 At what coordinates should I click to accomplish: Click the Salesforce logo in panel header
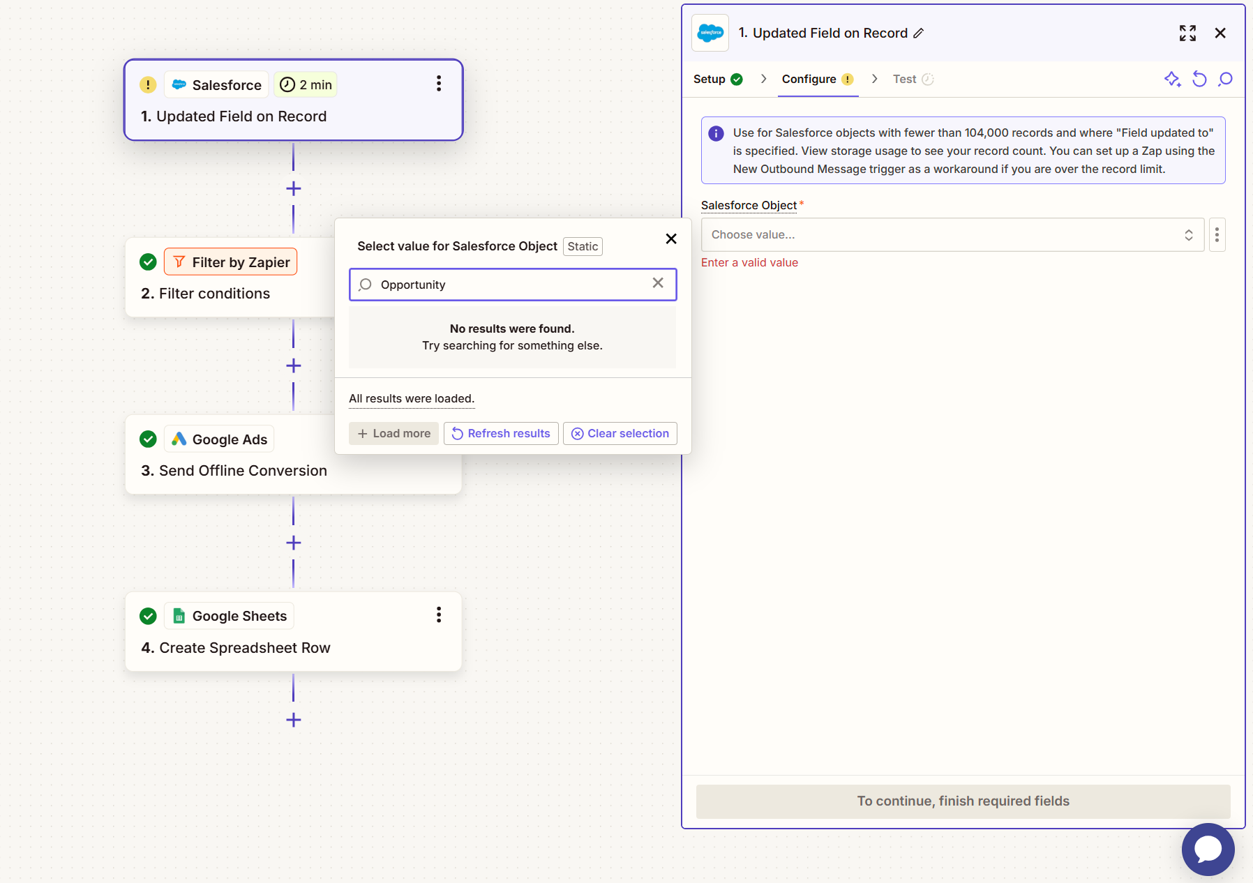pyautogui.click(x=710, y=33)
